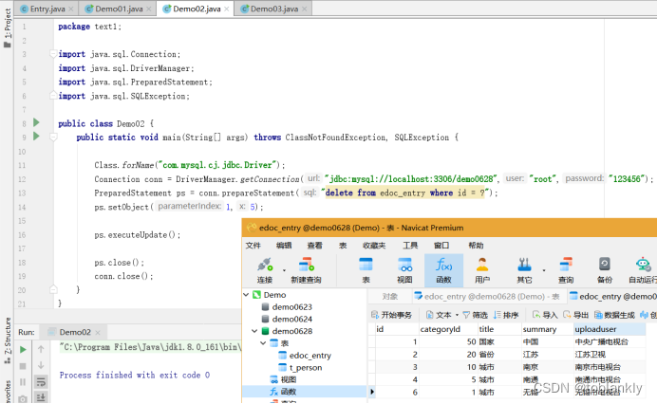Close the Demo02 run tab
Viewport: 657px width, 404px height.
[x=98, y=333]
